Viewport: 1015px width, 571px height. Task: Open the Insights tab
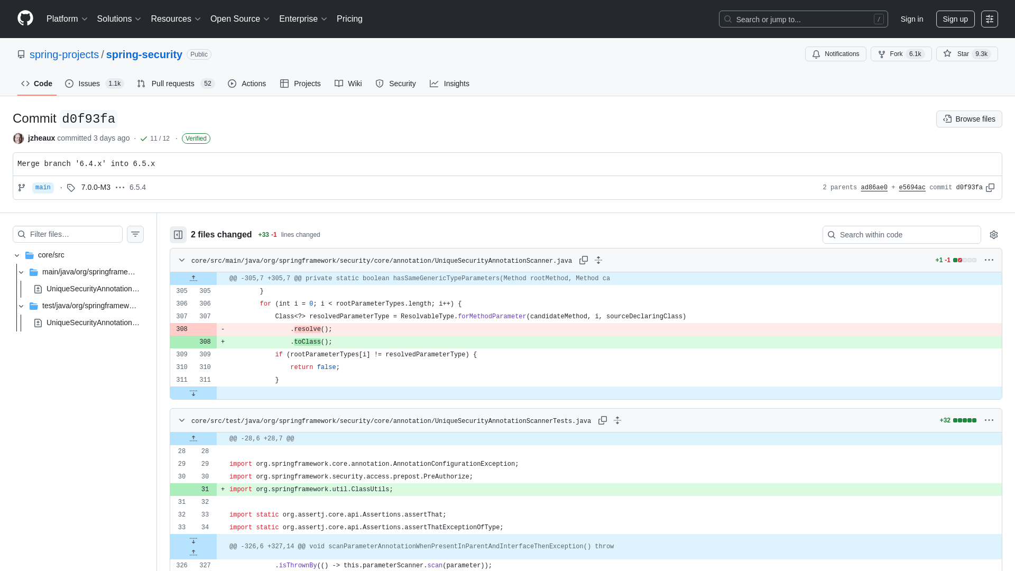(x=449, y=84)
